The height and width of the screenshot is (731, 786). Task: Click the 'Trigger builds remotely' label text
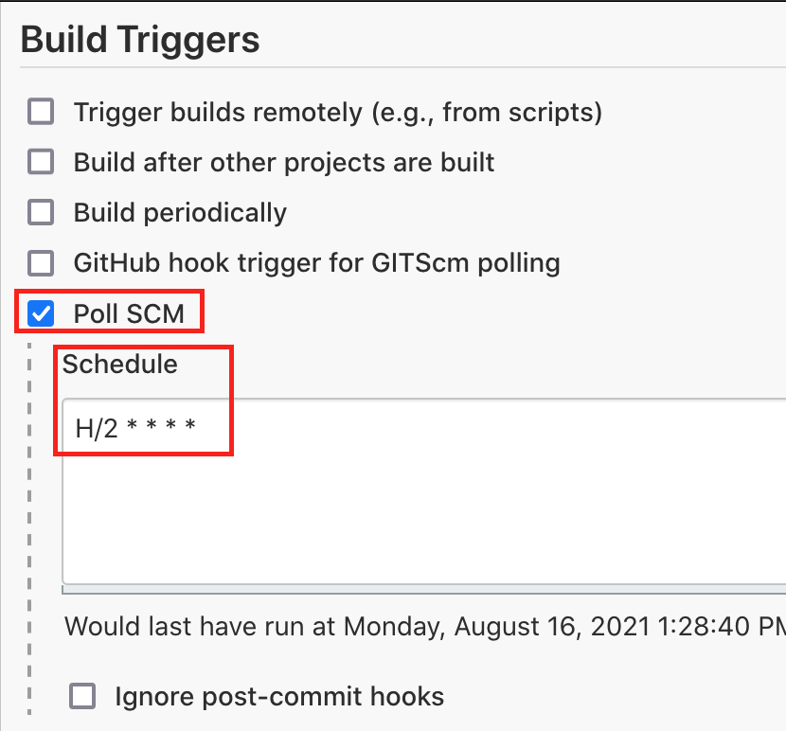(x=338, y=113)
